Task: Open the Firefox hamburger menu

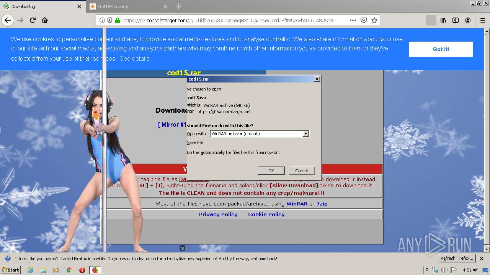Action: coord(482,20)
